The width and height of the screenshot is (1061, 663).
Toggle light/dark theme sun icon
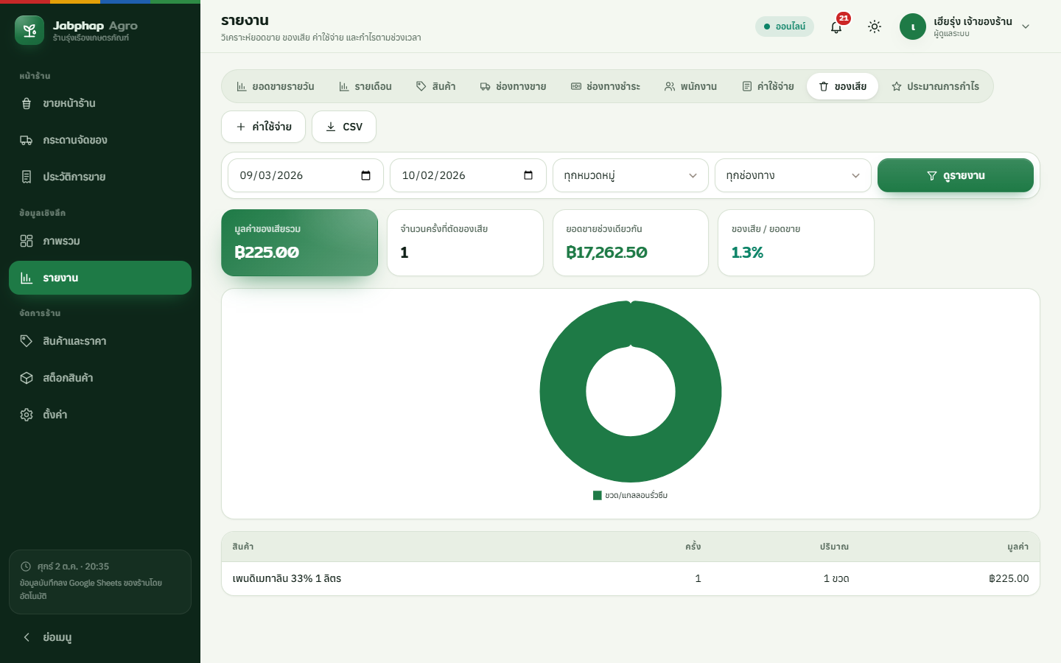(x=875, y=27)
